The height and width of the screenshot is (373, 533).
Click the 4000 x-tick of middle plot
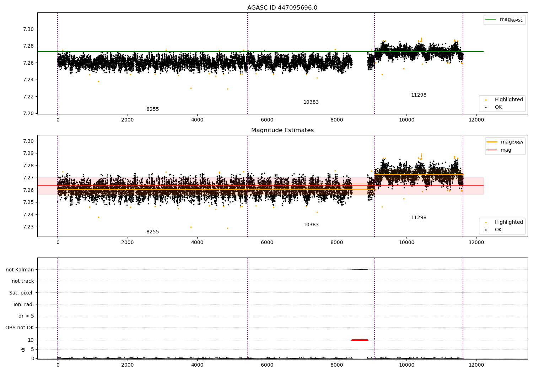(197, 243)
